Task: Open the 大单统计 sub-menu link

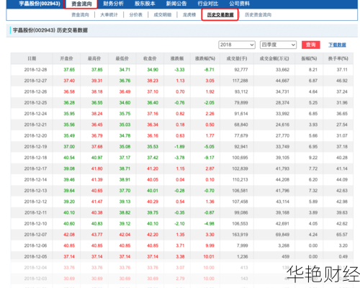Action: tap(109, 15)
